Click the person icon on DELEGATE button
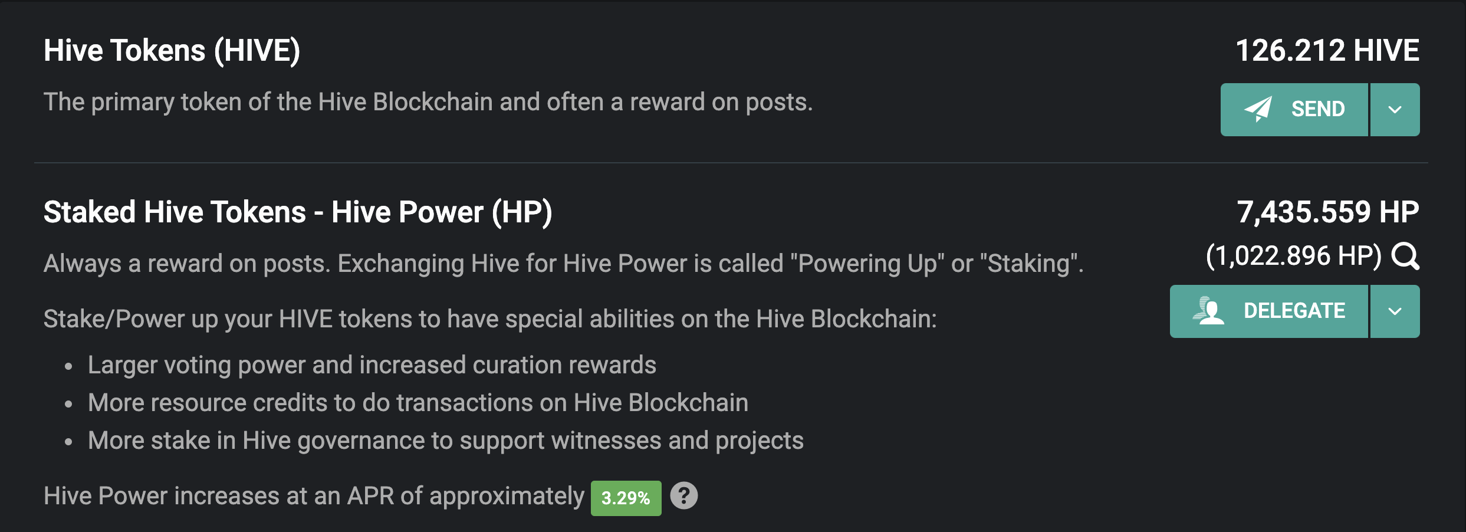This screenshot has height=532, width=1466. 1208,311
